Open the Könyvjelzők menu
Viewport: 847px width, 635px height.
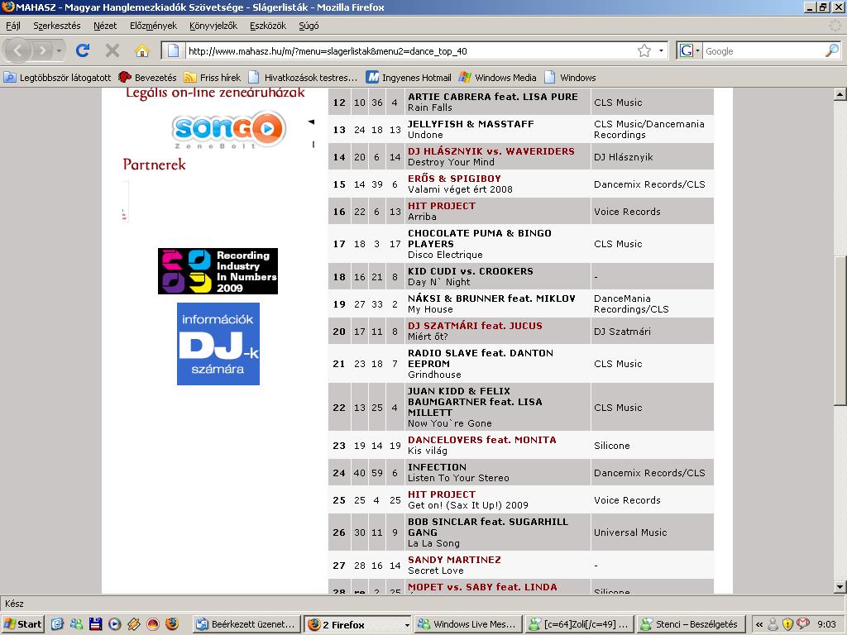click(213, 26)
